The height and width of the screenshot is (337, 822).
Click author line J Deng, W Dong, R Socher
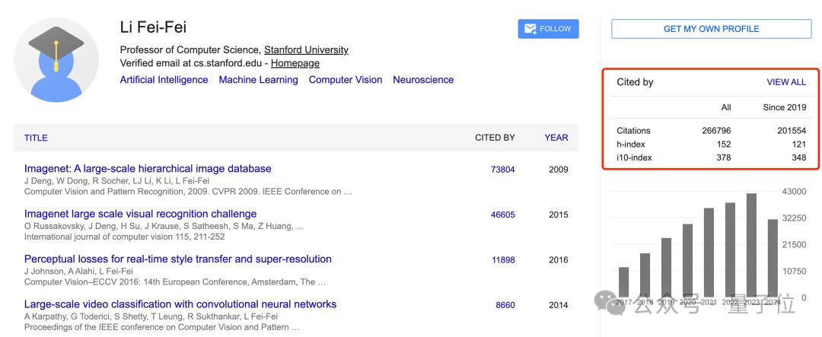(x=117, y=181)
